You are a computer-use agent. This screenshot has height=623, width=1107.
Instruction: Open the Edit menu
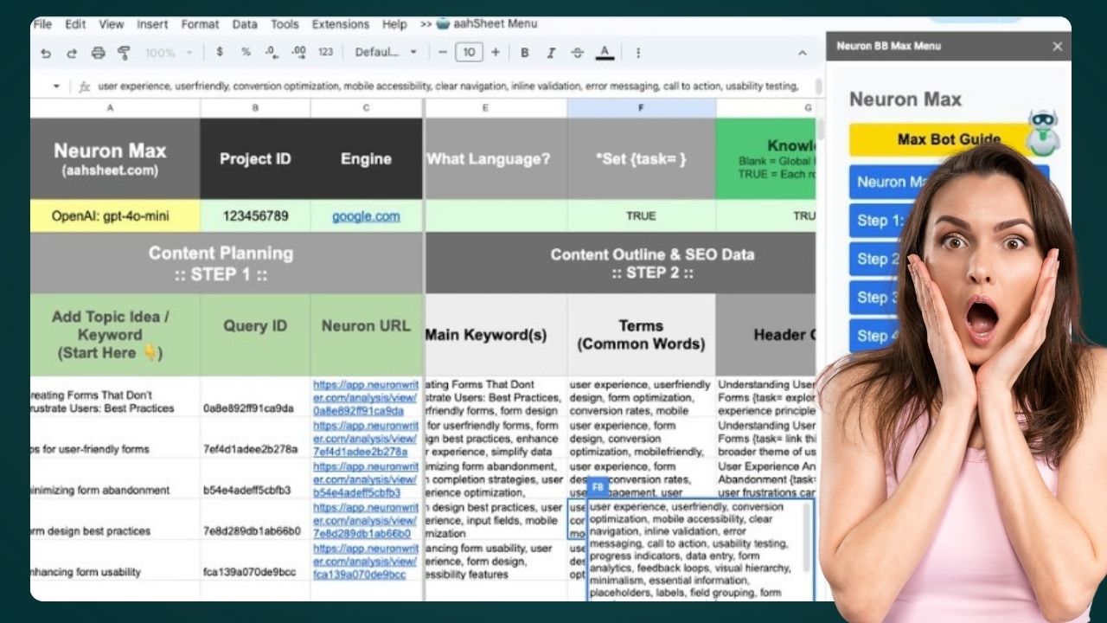75,24
